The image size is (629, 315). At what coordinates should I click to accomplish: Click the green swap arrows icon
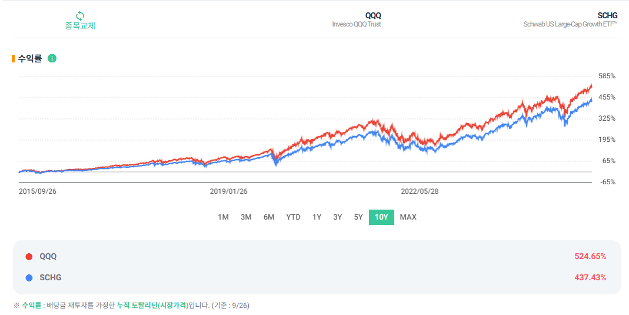(x=80, y=16)
